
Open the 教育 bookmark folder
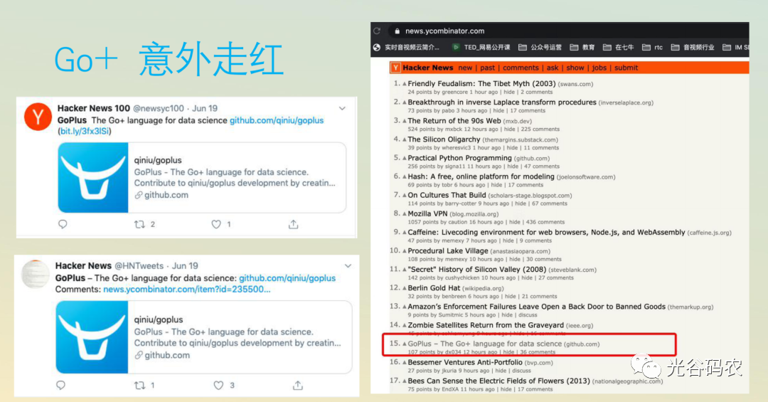point(582,48)
